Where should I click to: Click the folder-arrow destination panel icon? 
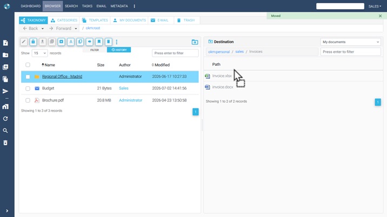pyautogui.click(x=195, y=42)
